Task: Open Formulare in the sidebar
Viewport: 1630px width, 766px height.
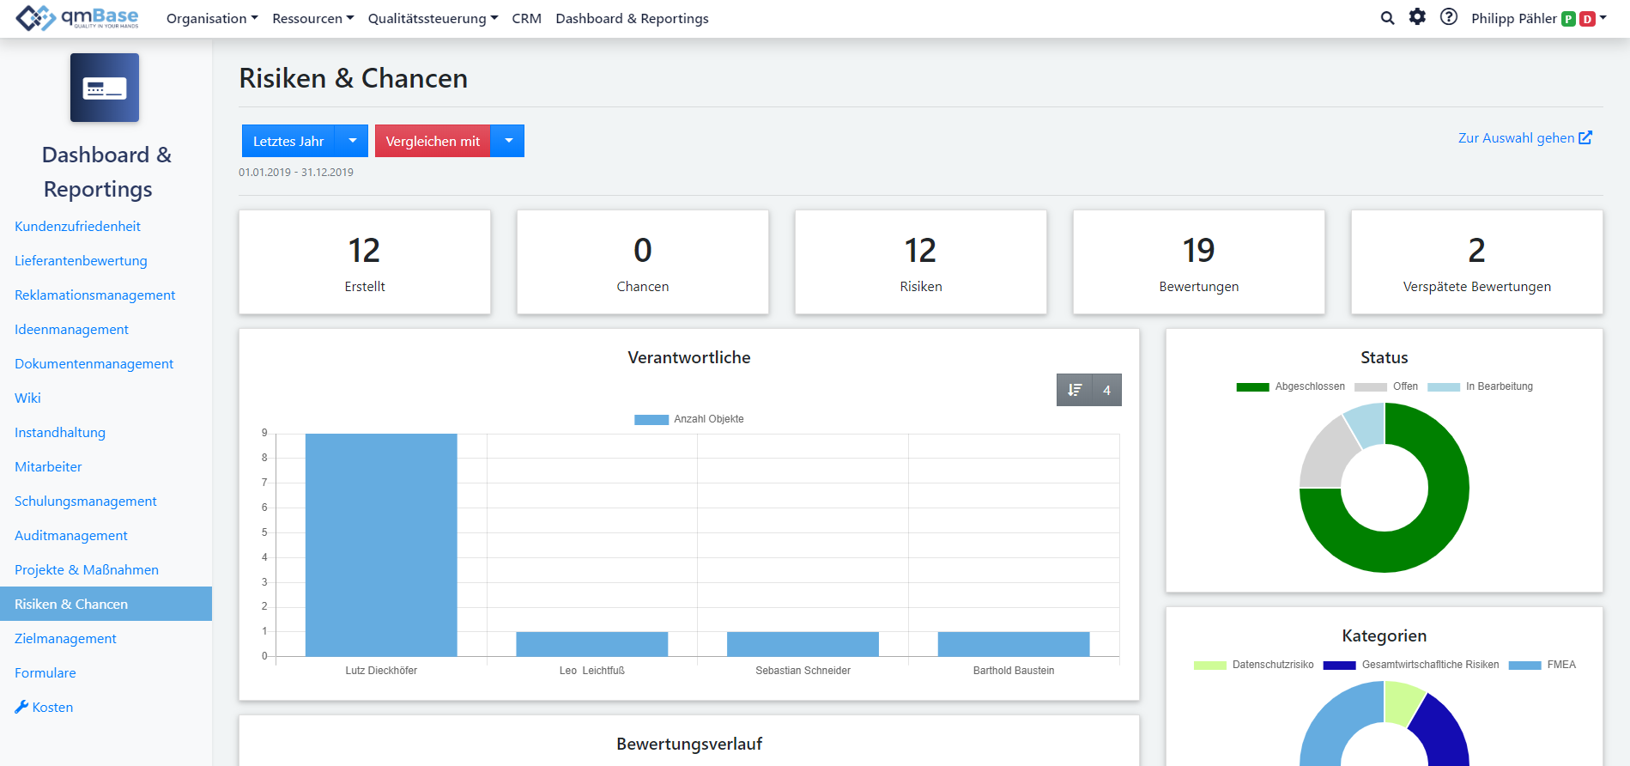Action: [x=45, y=672]
